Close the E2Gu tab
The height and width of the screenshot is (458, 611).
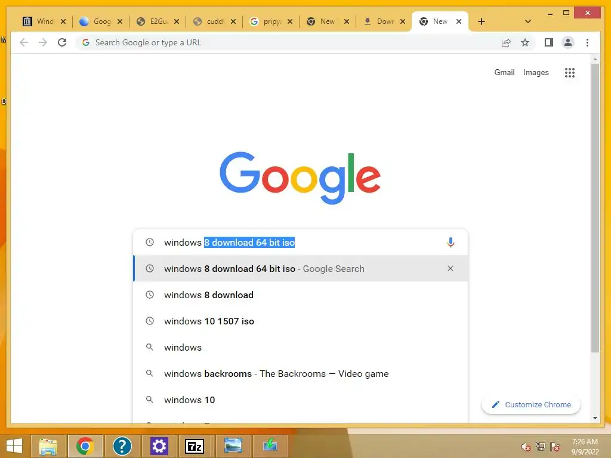(177, 21)
